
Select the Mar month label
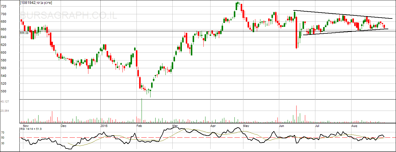coord(175,126)
